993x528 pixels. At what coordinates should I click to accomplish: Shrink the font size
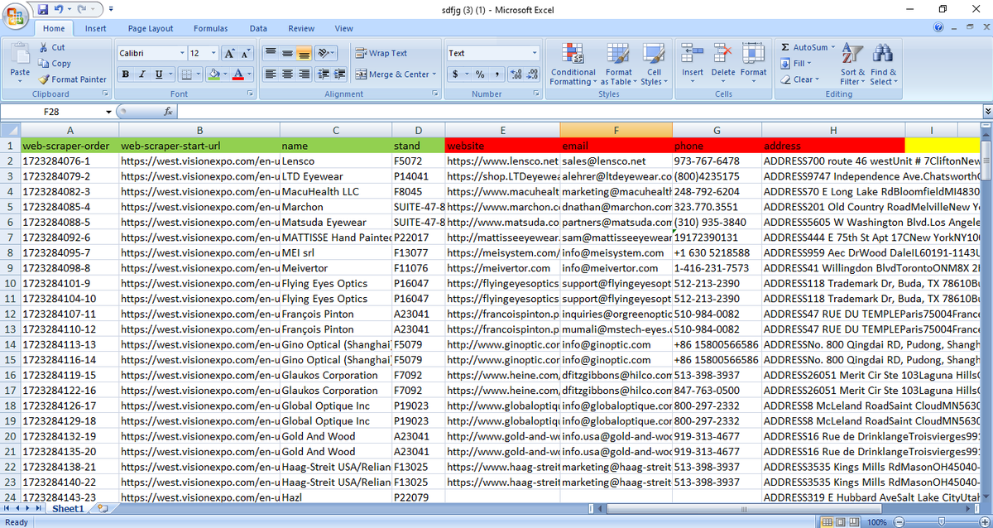click(x=247, y=53)
